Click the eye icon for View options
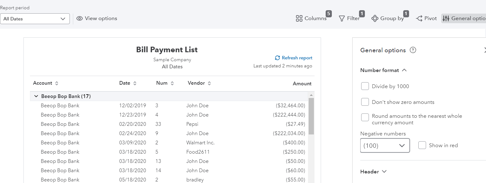Screen dimensions: 486x183 79,19
